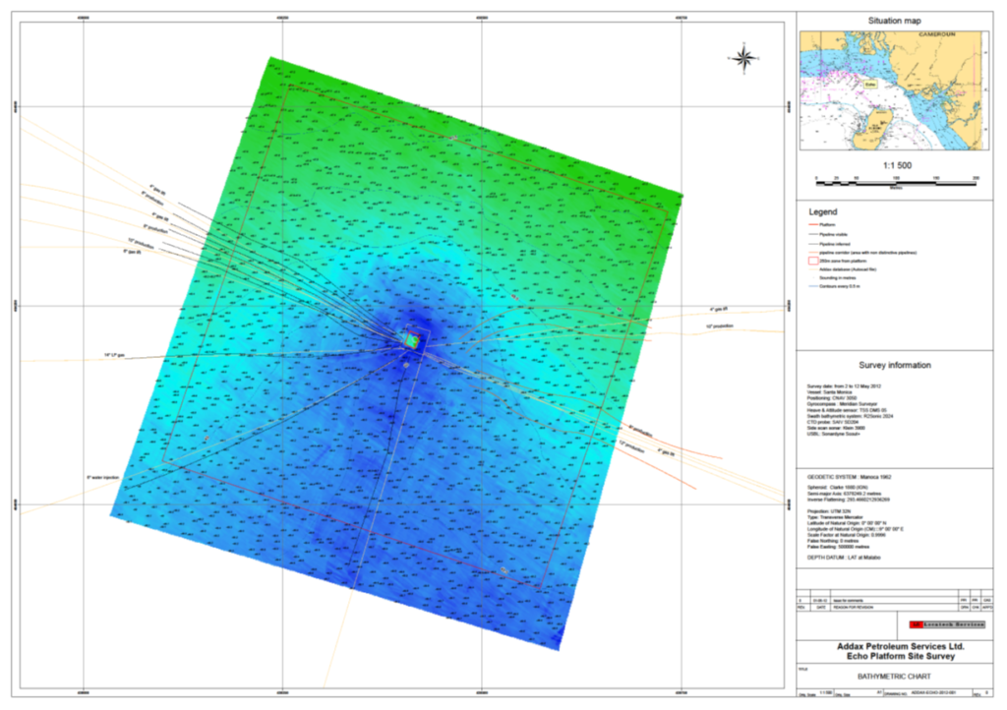Select the Sounding in metres dot symbol
The width and height of the screenshot is (1007, 710).
pos(814,277)
